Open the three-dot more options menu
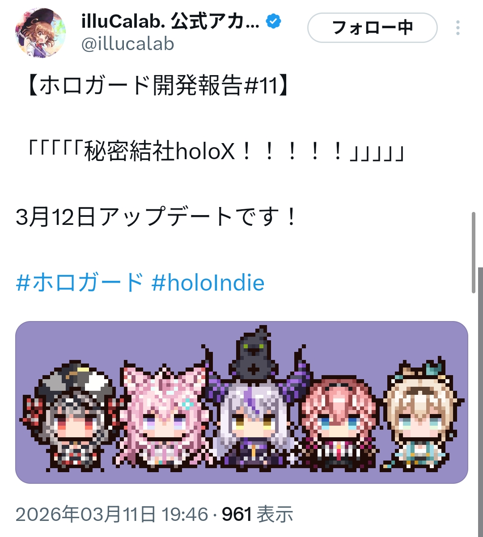483x537 pixels. (458, 28)
